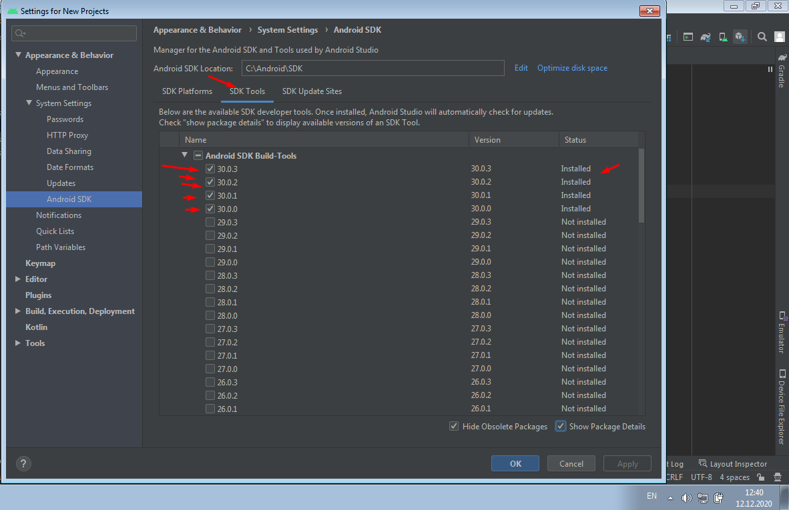This screenshot has width=789, height=510.
Task: Open Notifications settings page
Action: (x=58, y=215)
